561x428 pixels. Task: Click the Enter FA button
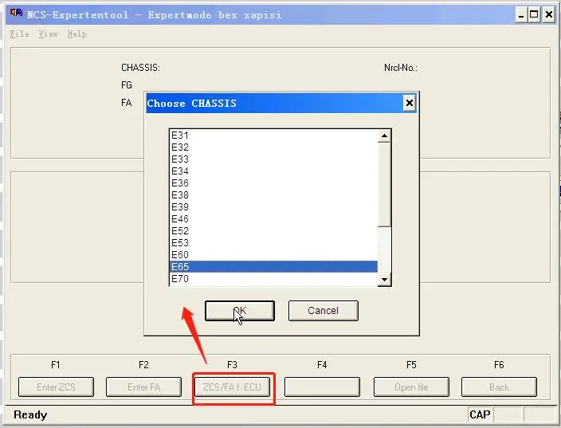[x=143, y=387]
